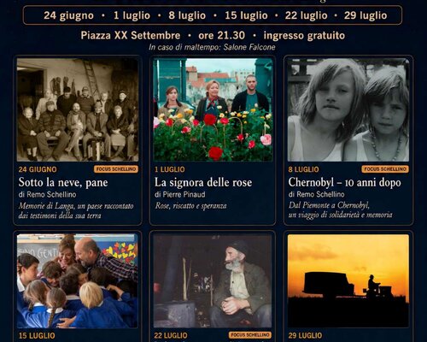Screen dimensions: 427x342
Task: Click the '15 luglio' date in the top bar
Action: tap(246, 15)
